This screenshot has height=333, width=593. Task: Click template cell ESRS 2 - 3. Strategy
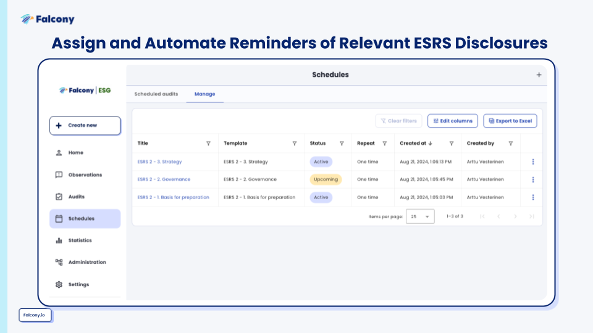click(x=245, y=162)
